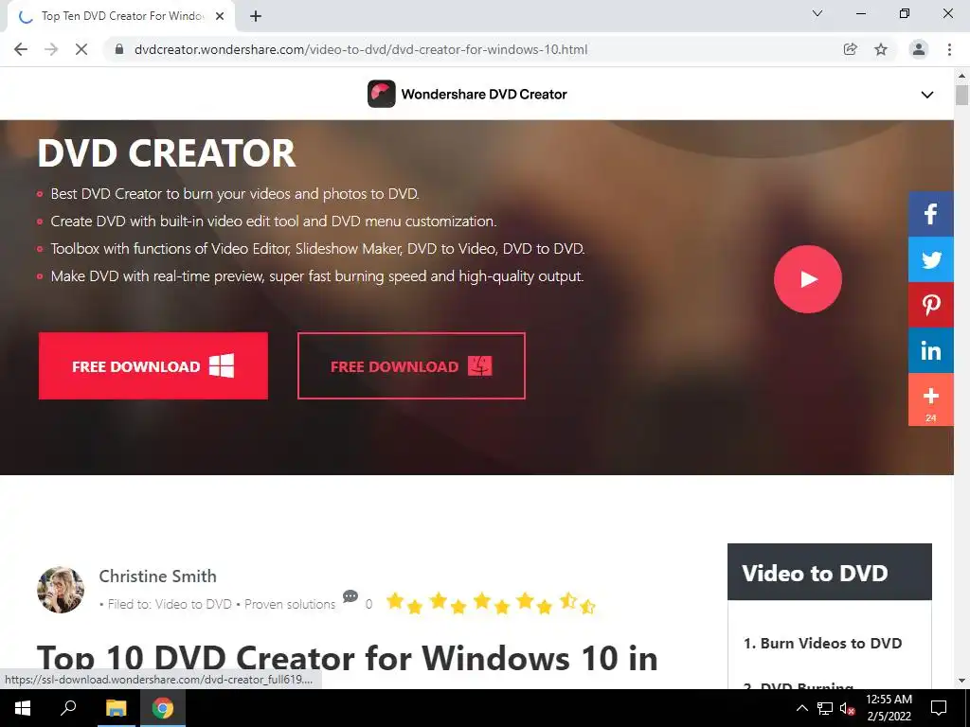Viewport: 970px width, 727px height.
Task: Share the page on Twitter
Action: tap(930, 259)
